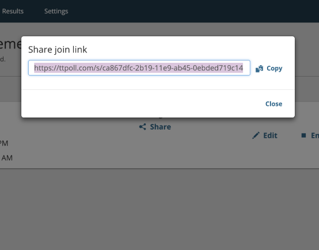Viewport: 319px width, 250px height.
Task: Click the Share text behind the dialog
Action: (x=160, y=127)
